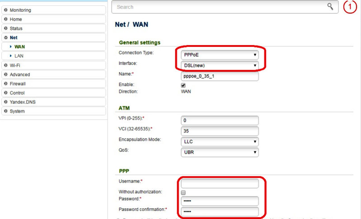Click the search magnifier icon
The image size is (361, 219).
click(x=330, y=7)
